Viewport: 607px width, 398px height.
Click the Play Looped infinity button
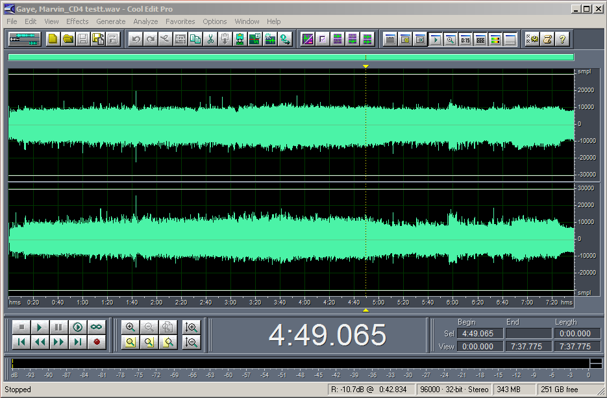(96, 327)
